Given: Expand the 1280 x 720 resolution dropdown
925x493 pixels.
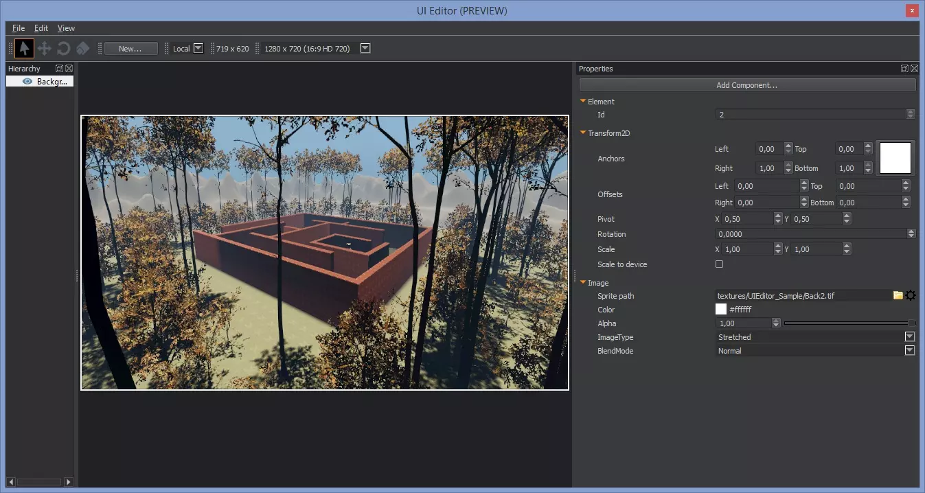Looking at the screenshot, I should click(x=365, y=48).
